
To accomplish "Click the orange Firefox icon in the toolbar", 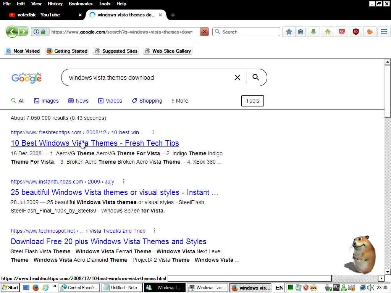I will (x=370, y=32).
